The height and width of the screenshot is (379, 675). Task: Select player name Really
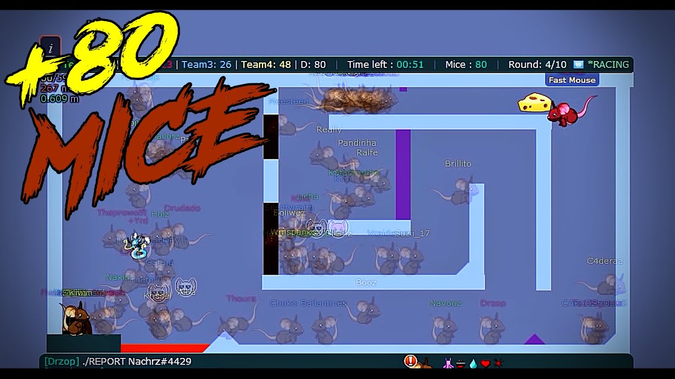click(x=329, y=129)
